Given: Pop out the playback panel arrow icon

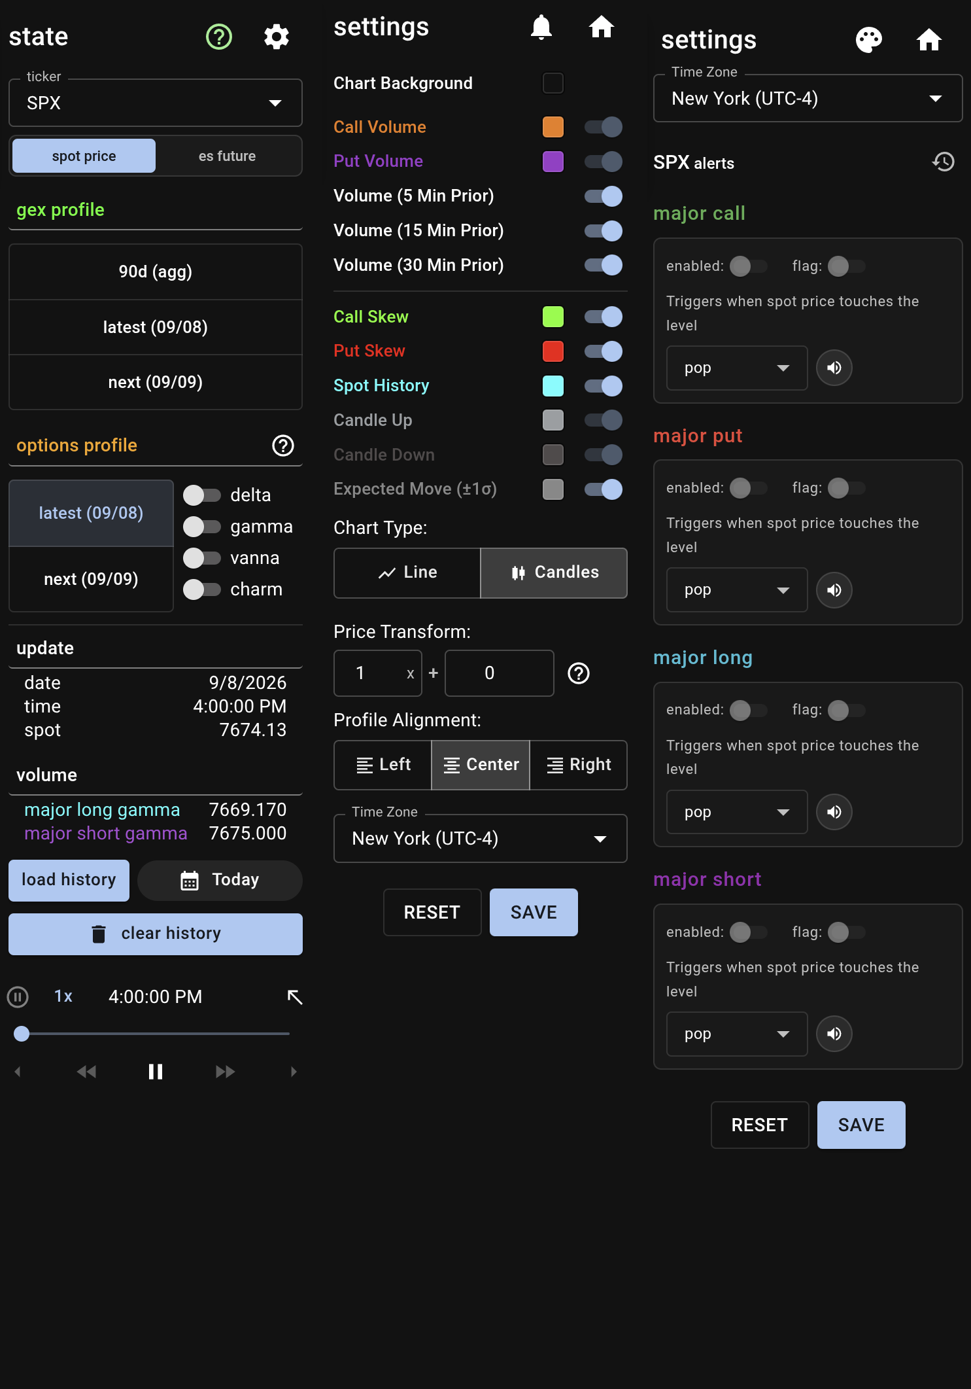Looking at the screenshot, I should pyautogui.click(x=295, y=996).
